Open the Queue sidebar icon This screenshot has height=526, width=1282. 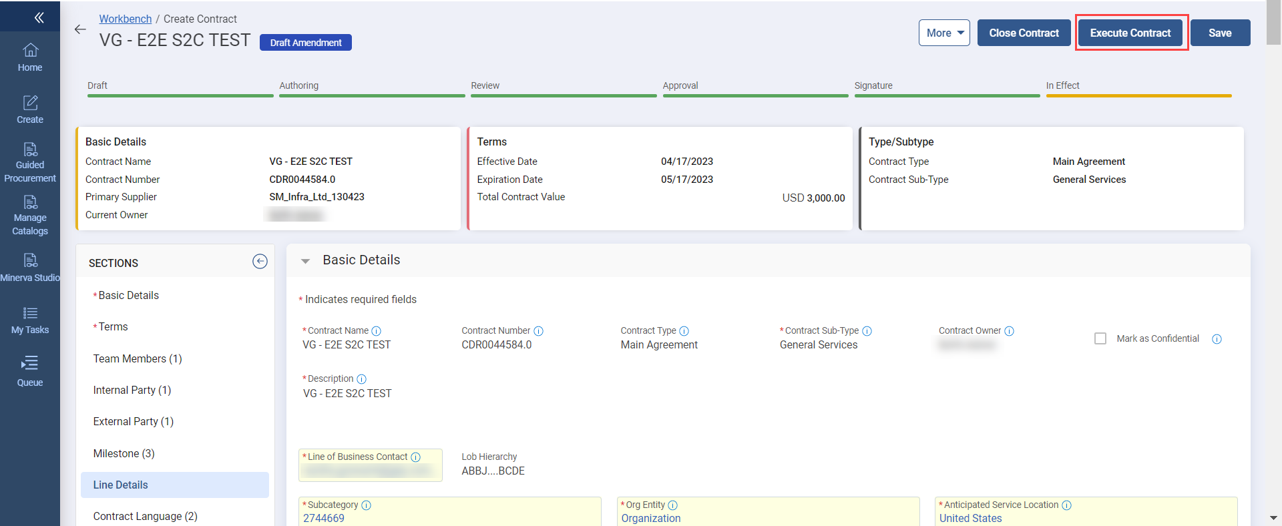pos(30,372)
